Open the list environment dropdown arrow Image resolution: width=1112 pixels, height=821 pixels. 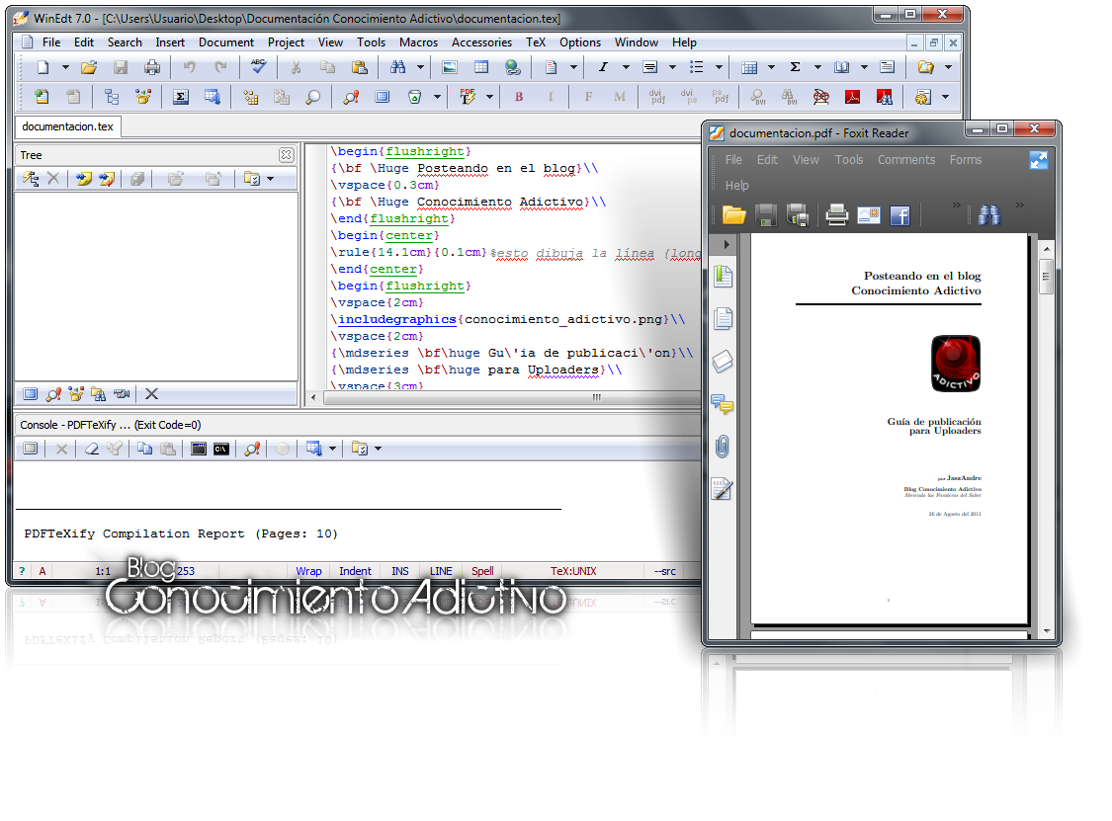[x=719, y=67]
